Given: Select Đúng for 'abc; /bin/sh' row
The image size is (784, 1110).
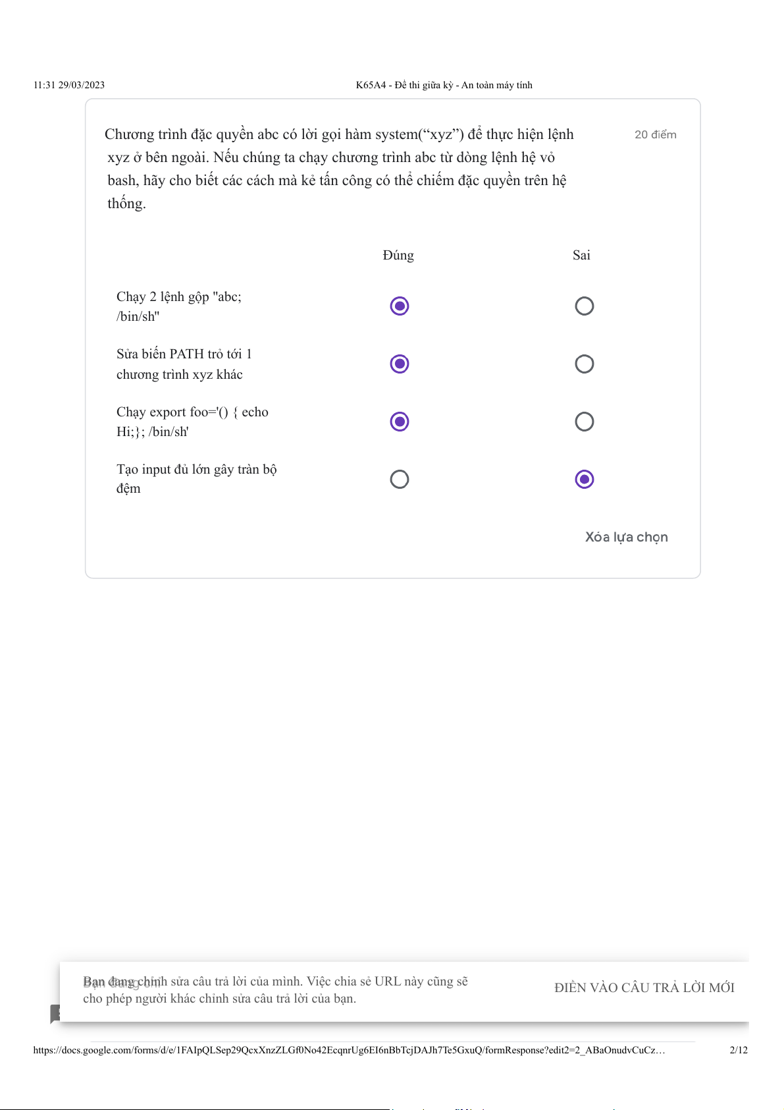Looking at the screenshot, I should [400, 306].
